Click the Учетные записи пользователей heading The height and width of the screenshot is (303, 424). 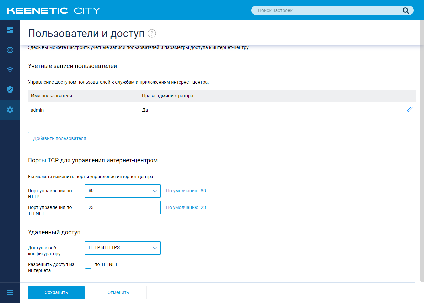(73, 66)
